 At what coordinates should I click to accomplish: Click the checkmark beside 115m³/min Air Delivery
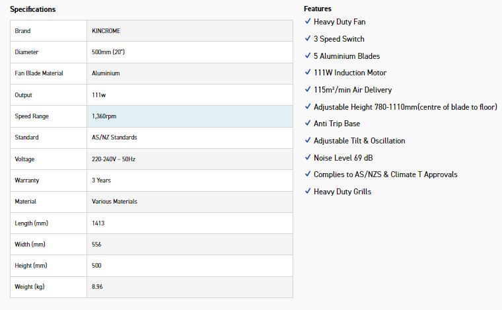(308, 89)
